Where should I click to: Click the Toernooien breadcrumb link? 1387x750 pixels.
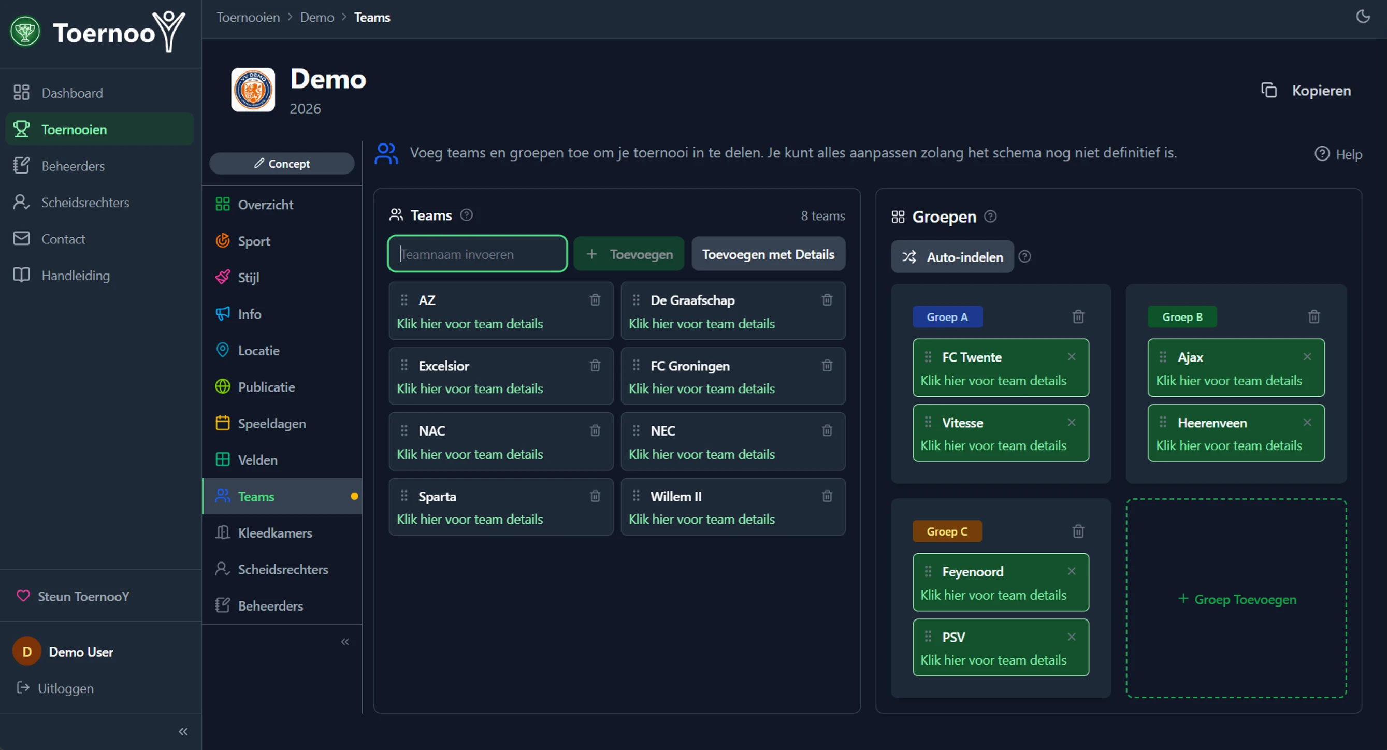click(x=248, y=17)
